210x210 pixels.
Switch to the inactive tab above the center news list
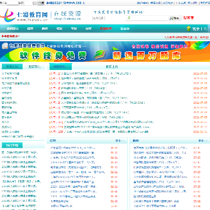pyautogui.click(x=112, y=66)
